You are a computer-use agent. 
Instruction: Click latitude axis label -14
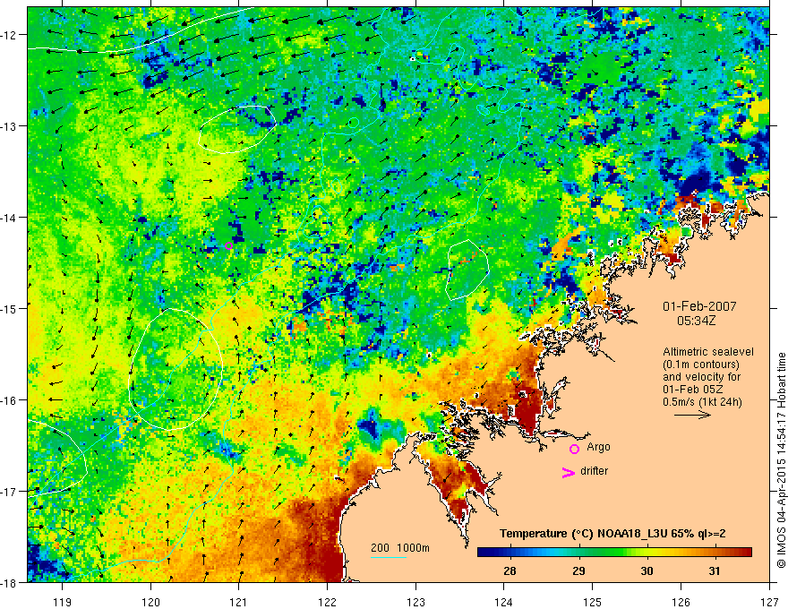[9, 217]
